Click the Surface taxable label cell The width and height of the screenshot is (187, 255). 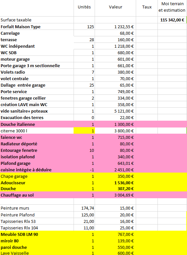click(x=37, y=20)
